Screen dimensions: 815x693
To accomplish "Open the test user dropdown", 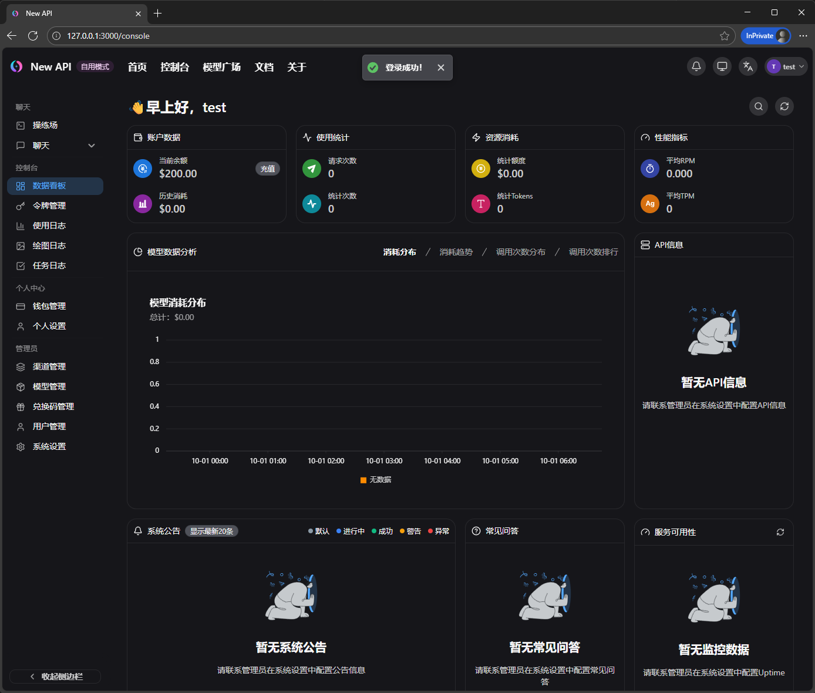I will tap(786, 67).
